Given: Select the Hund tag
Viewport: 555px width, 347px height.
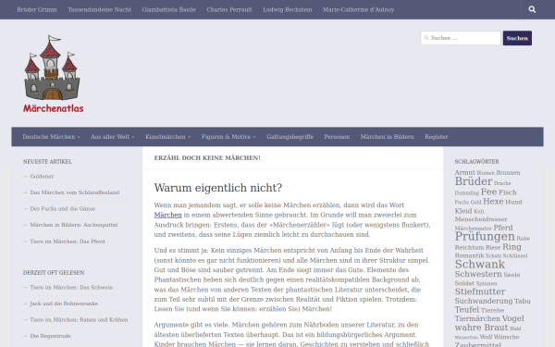Looking at the screenshot, I should point(513,202).
